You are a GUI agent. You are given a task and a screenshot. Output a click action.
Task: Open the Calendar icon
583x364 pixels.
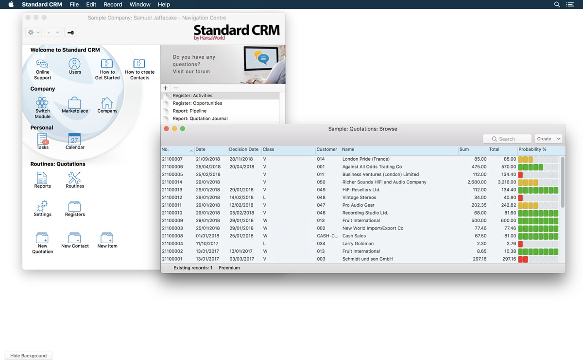pos(74,139)
